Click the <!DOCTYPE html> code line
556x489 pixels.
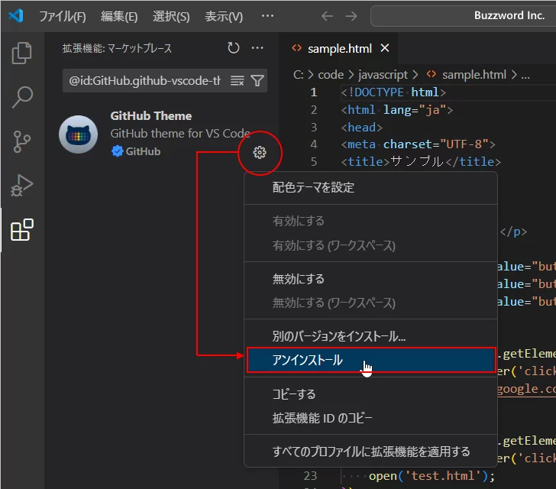[393, 92]
